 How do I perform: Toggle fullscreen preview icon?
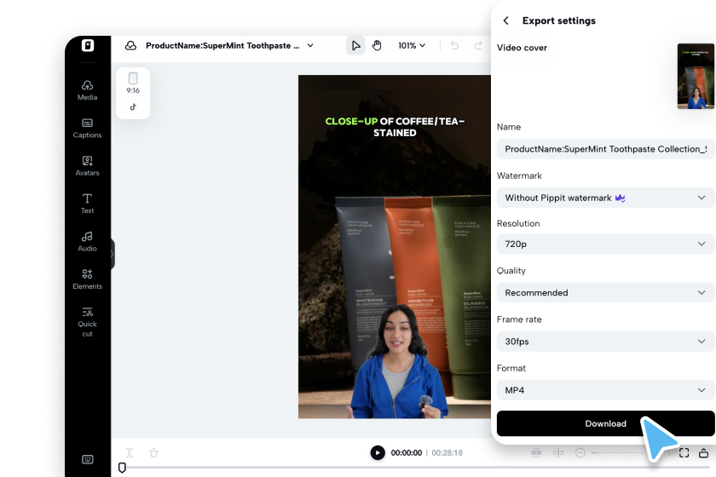(684, 453)
